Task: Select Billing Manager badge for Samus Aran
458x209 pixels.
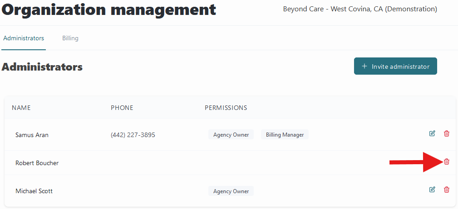Action: pyautogui.click(x=285, y=135)
